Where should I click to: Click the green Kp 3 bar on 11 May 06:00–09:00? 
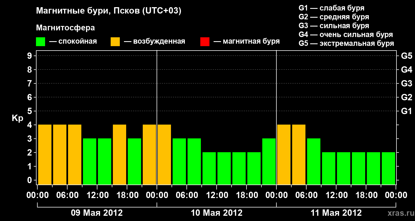[314, 161]
